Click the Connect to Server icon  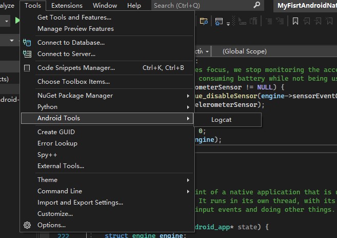[x=27, y=54]
